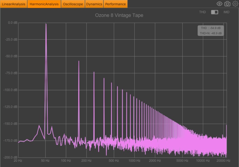Click the Ozone 8 Vintage Tape title

(119, 15)
